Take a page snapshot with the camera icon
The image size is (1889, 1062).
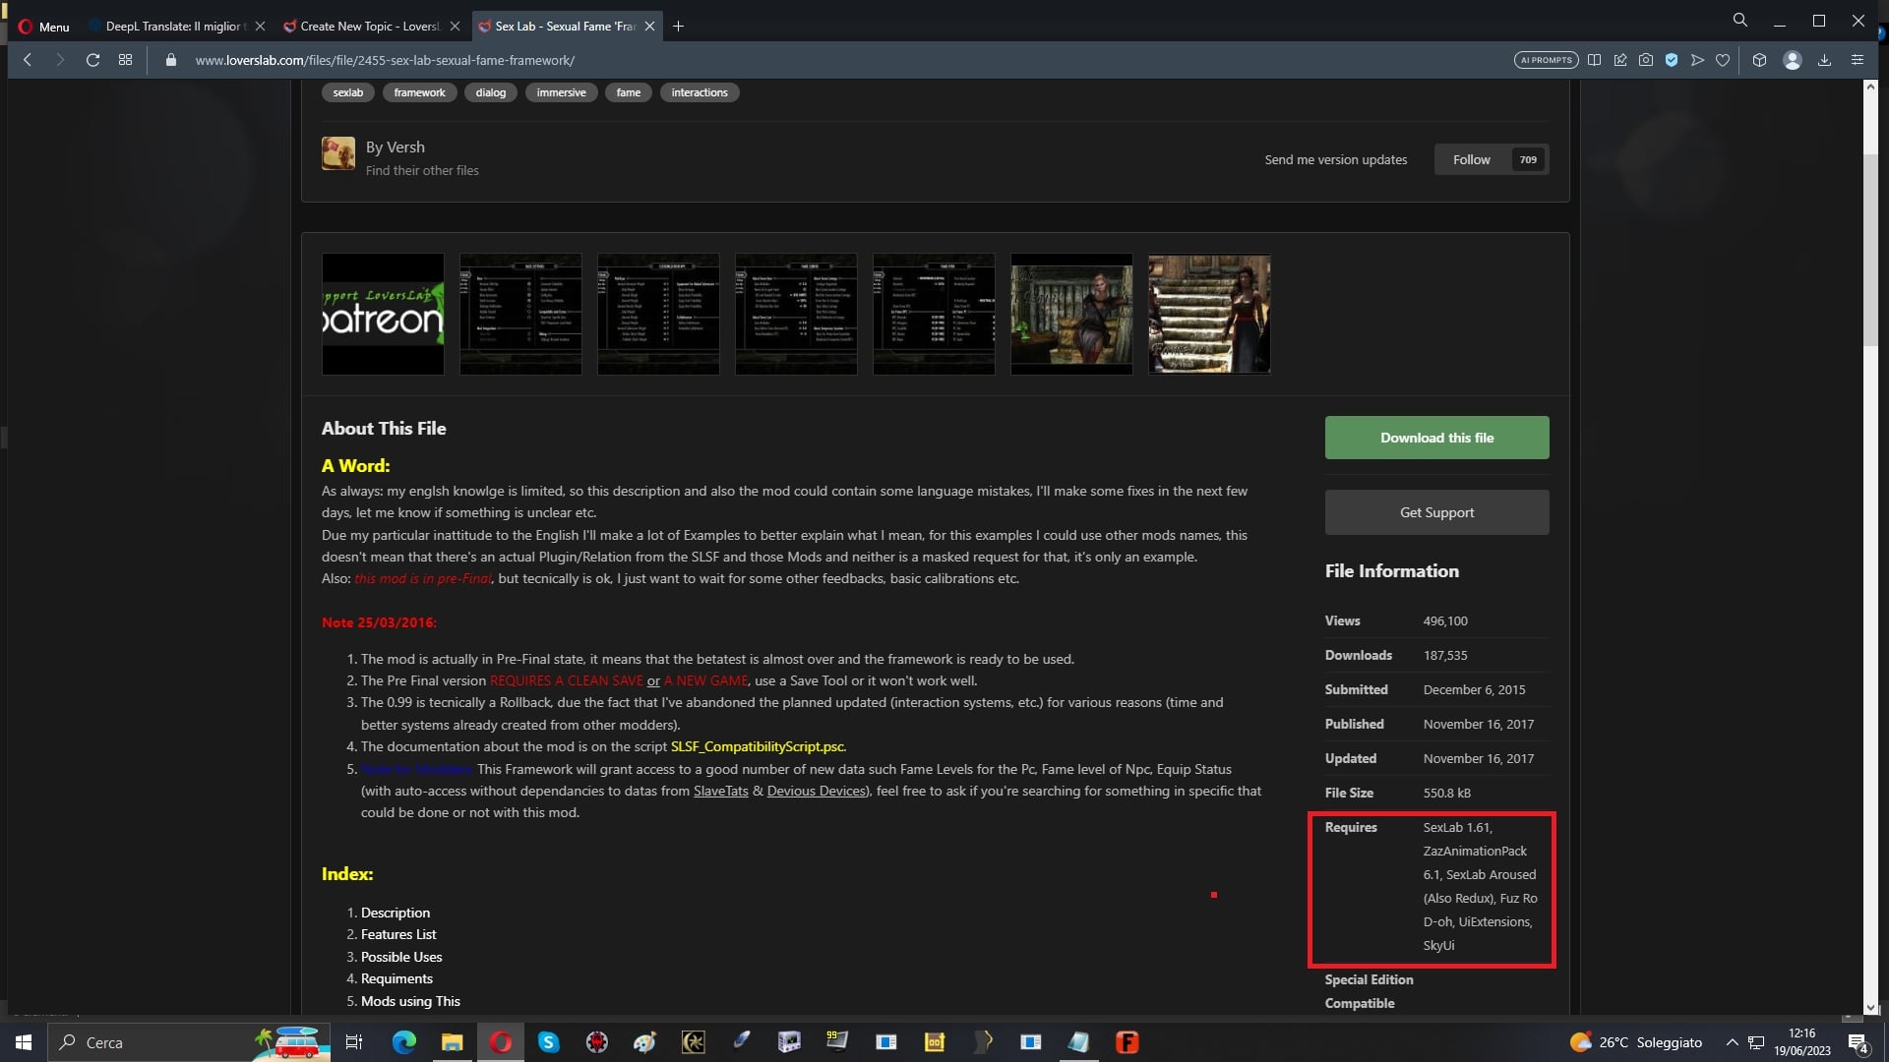[1646, 60]
